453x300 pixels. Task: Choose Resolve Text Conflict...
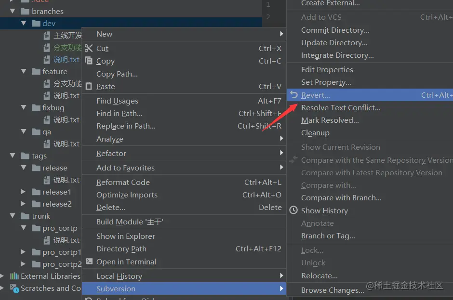tap(370, 108)
